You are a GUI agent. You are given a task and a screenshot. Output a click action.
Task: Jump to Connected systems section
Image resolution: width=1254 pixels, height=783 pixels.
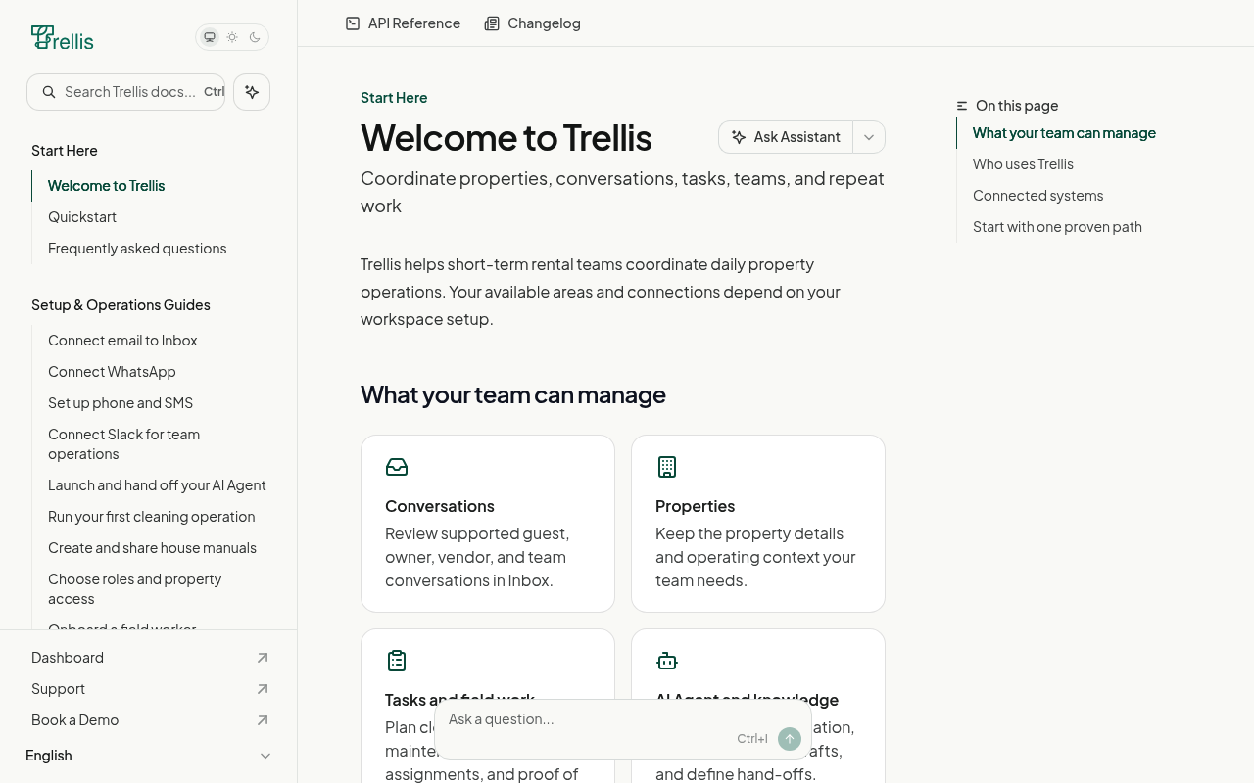tap(1037, 196)
